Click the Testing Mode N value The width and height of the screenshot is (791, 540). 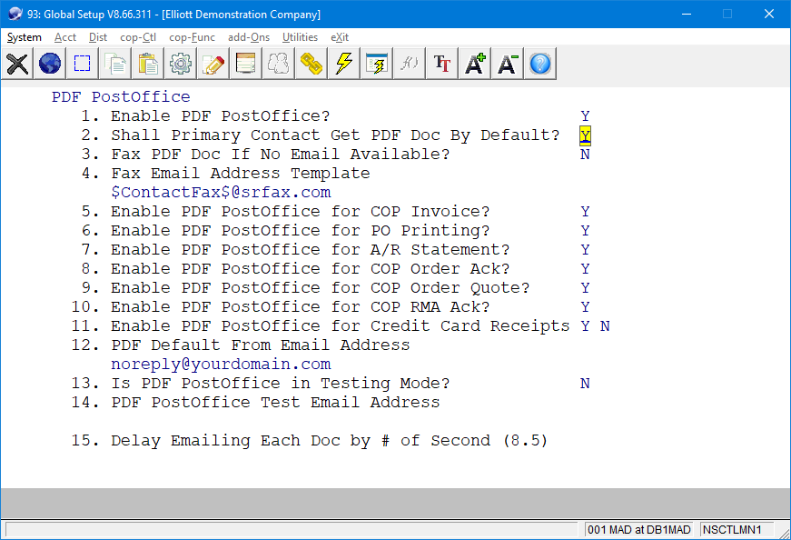(x=586, y=384)
